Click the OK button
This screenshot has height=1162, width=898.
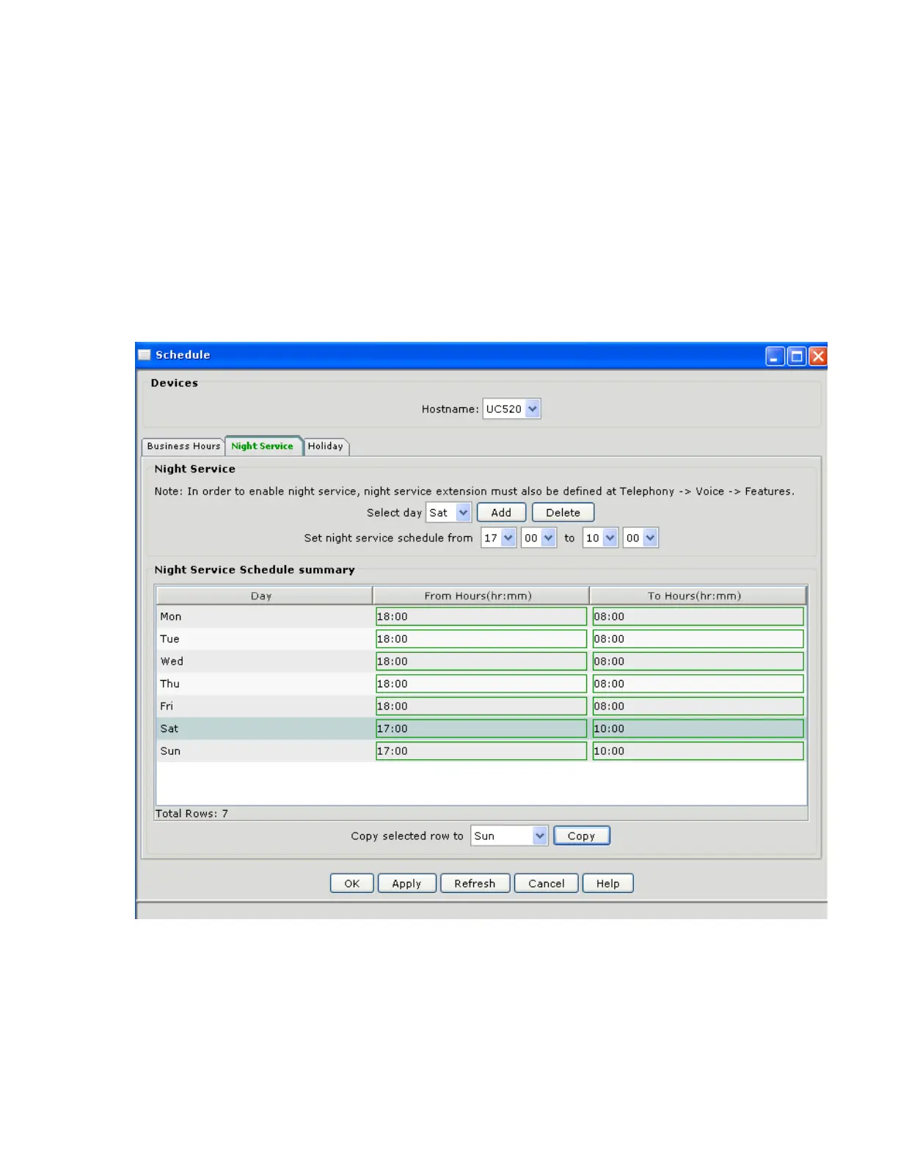click(x=352, y=883)
